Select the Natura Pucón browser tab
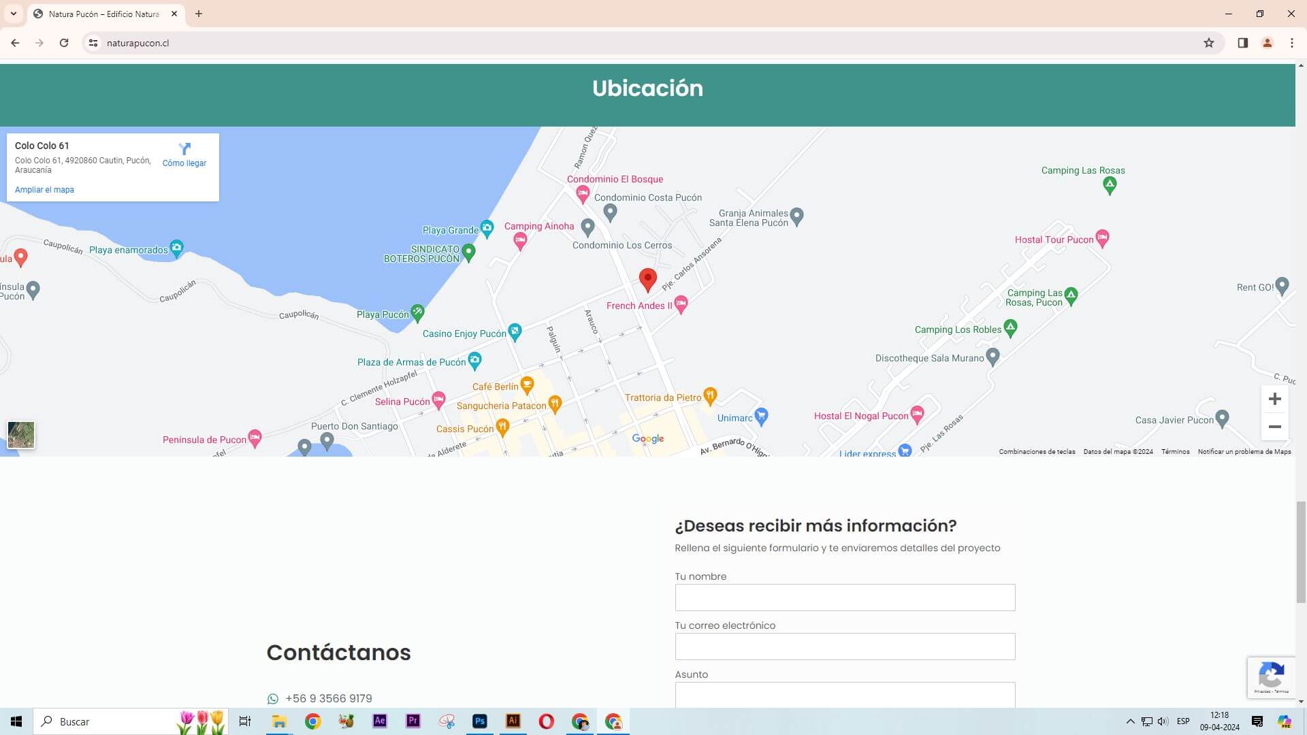 (x=103, y=14)
